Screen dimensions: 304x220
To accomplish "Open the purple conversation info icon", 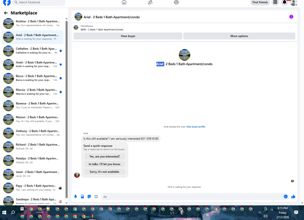I will [291, 16].
